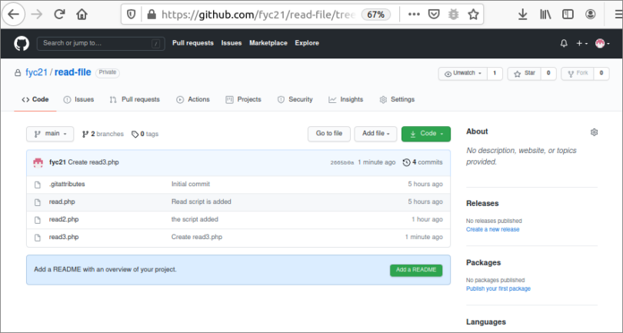The height and width of the screenshot is (333, 623).
Task: Switch to the Actions tab
Action: (193, 99)
